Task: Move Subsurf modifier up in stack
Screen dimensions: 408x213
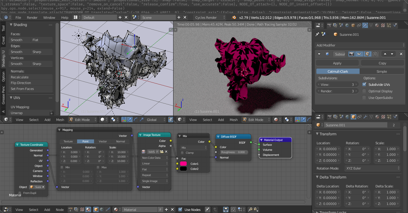Action: (385, 54)
